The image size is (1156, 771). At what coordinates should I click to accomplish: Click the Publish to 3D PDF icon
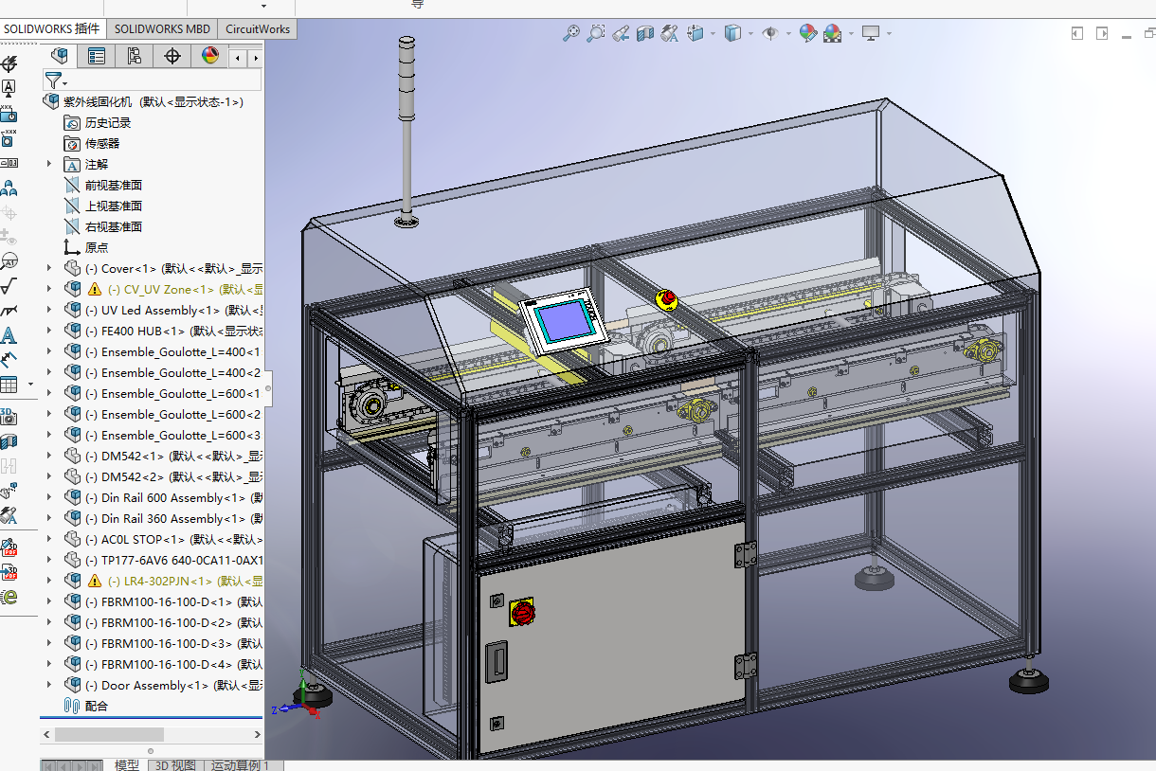(9, 572)
